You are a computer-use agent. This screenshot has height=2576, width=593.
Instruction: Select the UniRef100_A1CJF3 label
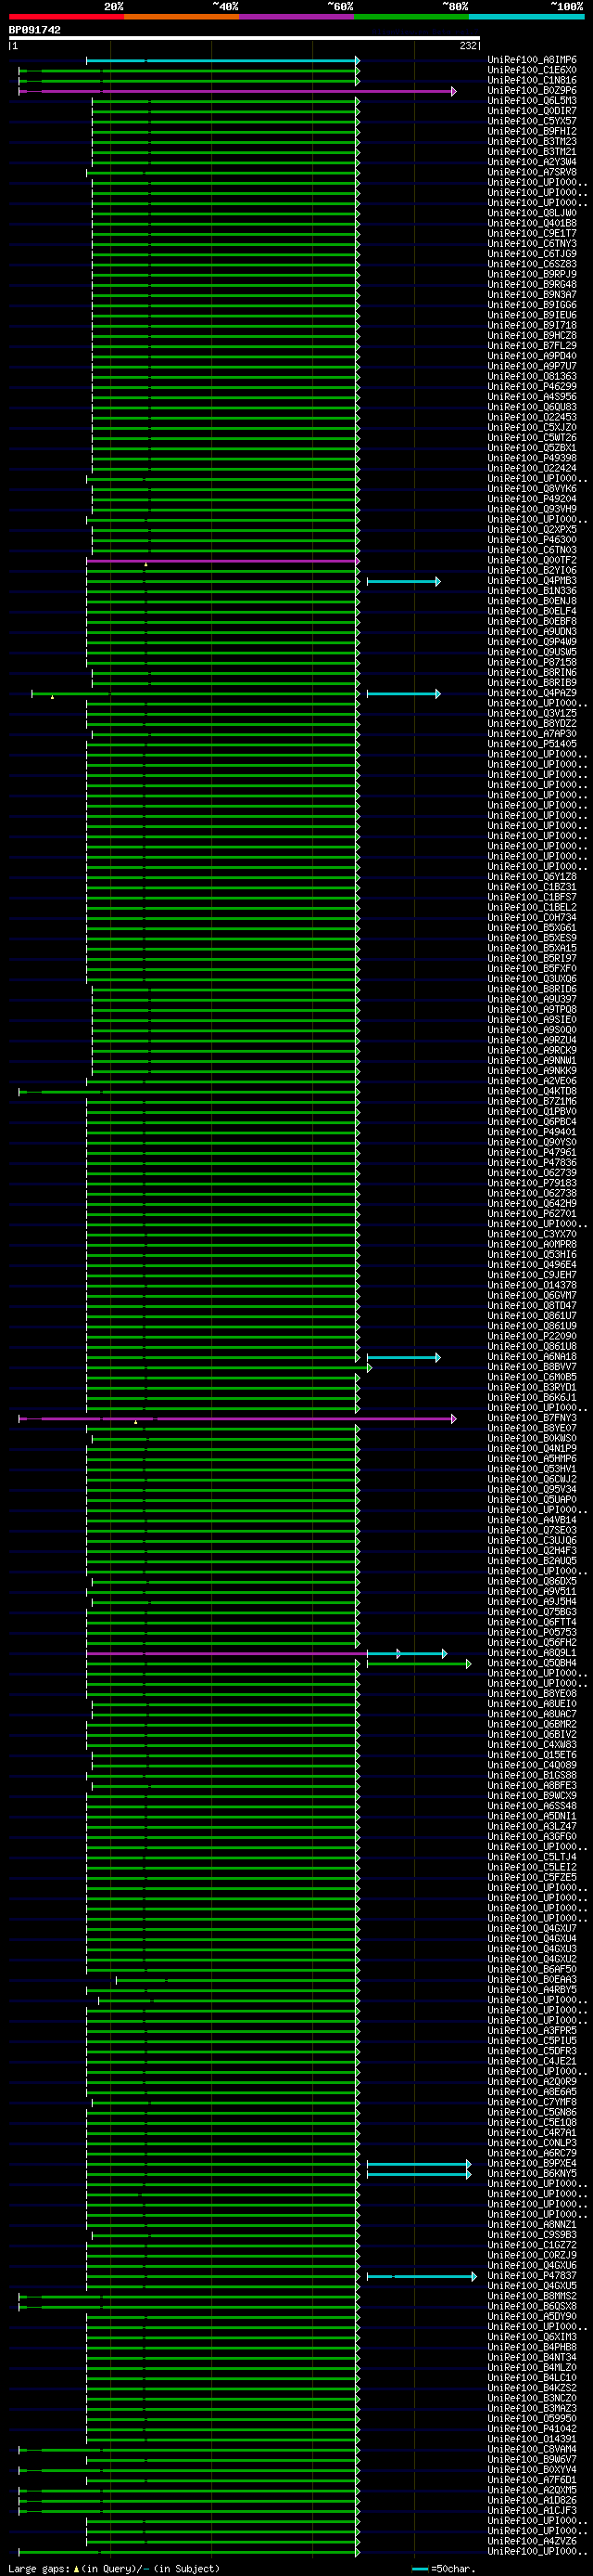tap(532, 2511)
